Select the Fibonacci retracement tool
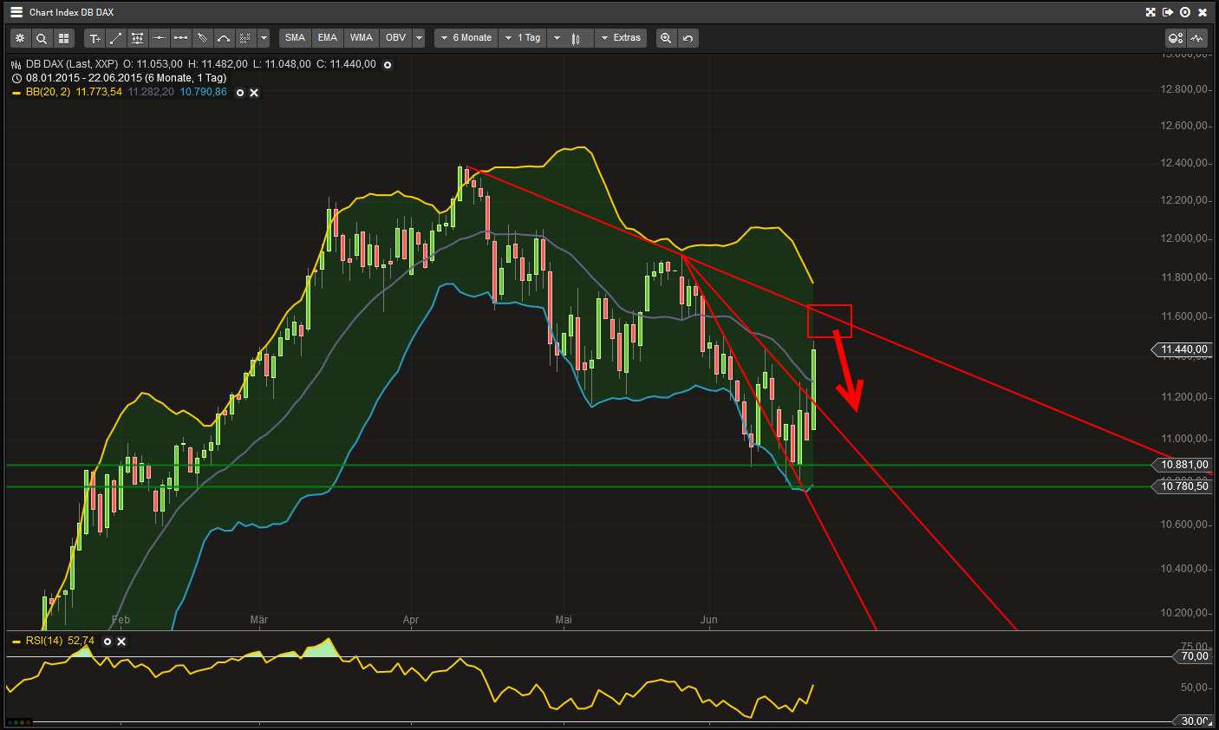This screenshot has width=1219, height=730. [137, 37]
